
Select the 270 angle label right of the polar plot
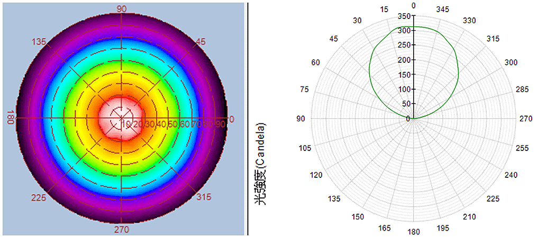click(x=525, y=119)
